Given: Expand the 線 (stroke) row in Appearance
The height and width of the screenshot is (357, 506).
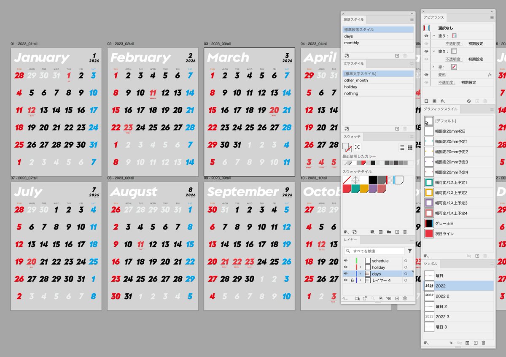Looking at the screenshot, I should coord(433,67).
